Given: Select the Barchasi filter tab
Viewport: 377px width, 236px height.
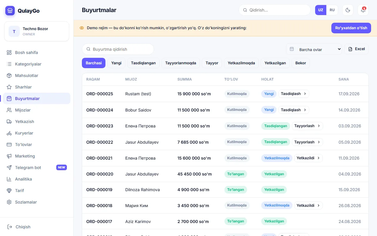Looking at the screenshot, I should point(94,63).
